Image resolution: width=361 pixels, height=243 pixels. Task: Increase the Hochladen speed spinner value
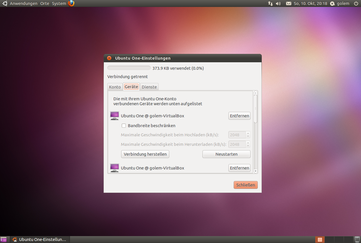click(248, 133)
